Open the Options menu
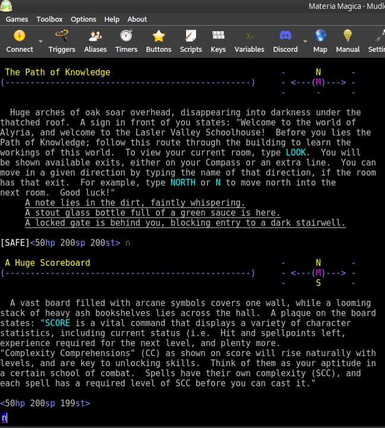The height and width of the screenshot is (428, 385). (83, 20)
